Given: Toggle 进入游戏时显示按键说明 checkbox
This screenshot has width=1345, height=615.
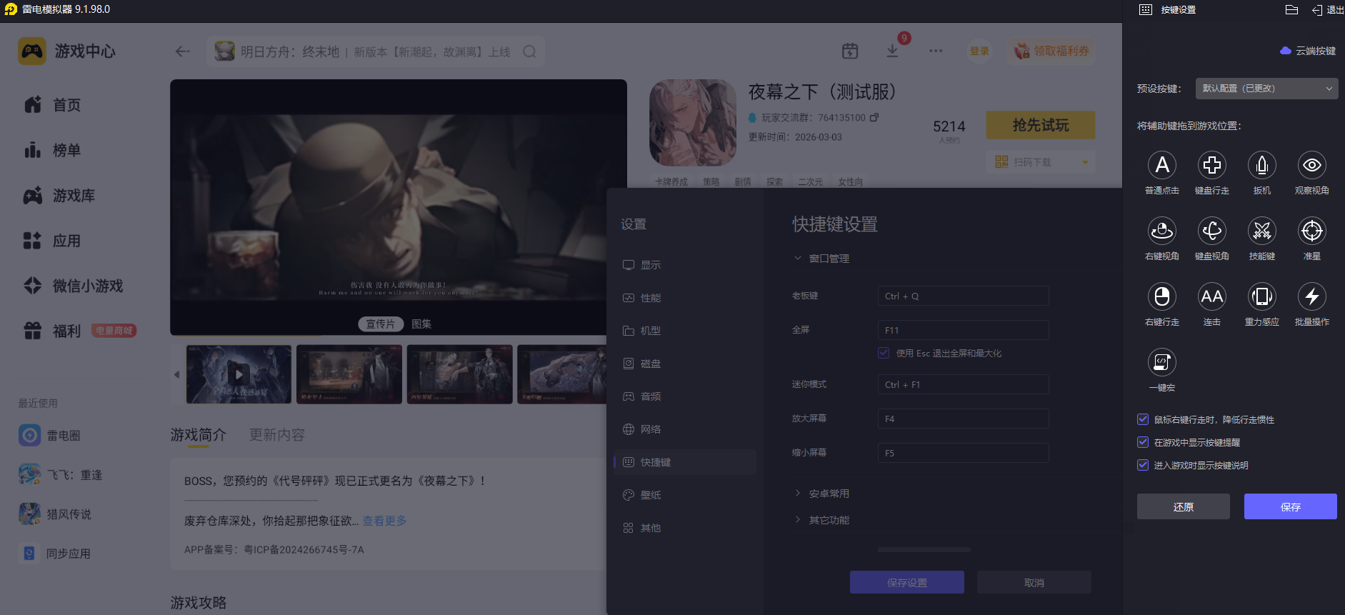Looking at the screenshot, I should pos(1143,465).
